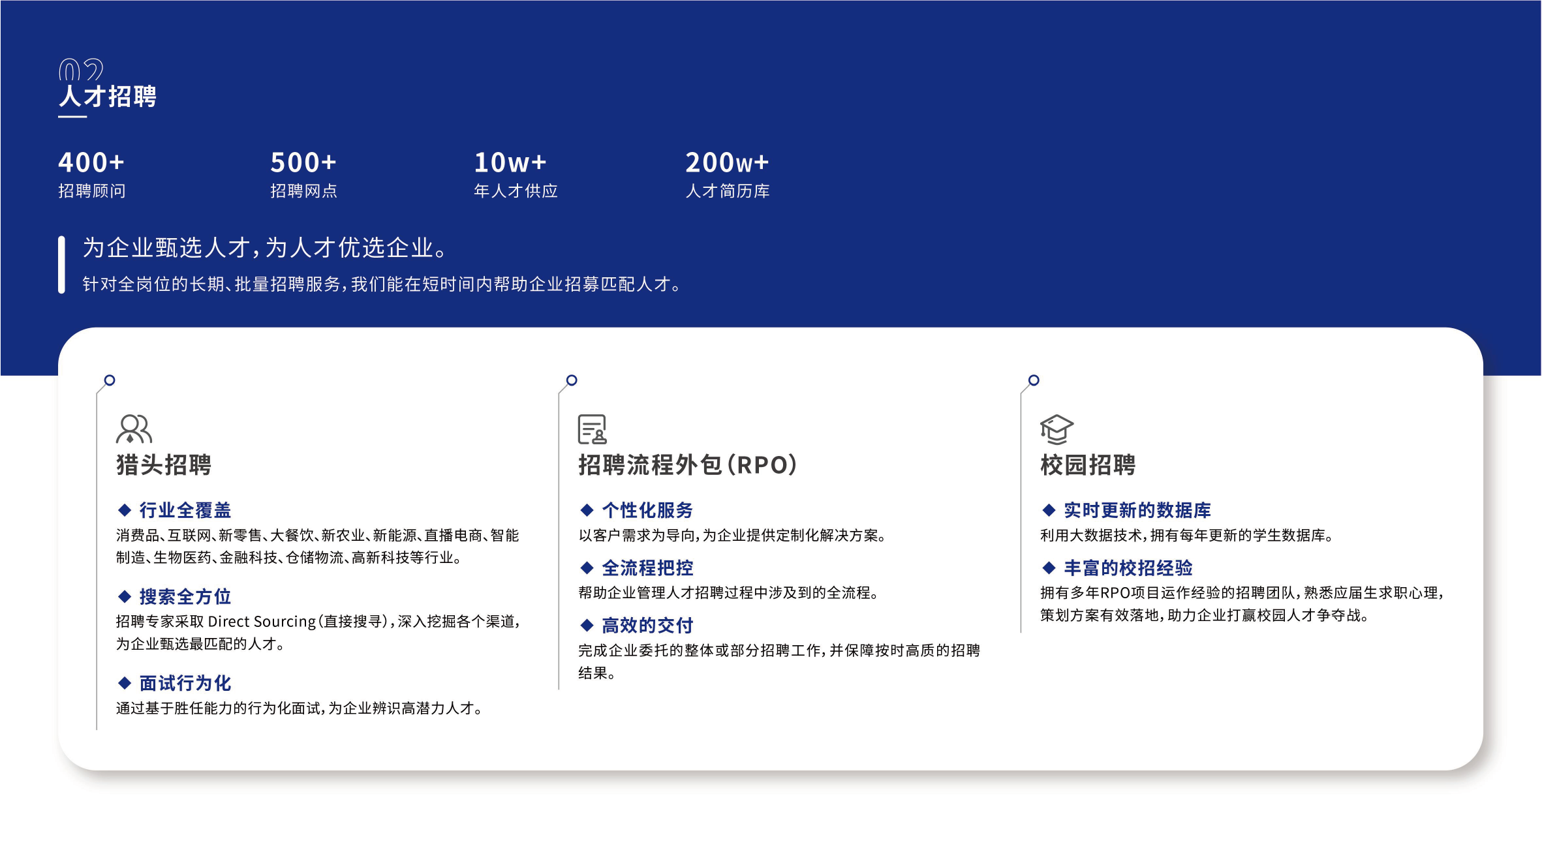
Task: Click the circle marker above 猎头招聘
Action: pyautogui.click(x=110, y=380)
